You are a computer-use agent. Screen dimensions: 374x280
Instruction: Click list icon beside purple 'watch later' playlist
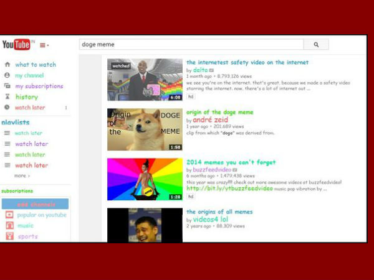[7, 144]
